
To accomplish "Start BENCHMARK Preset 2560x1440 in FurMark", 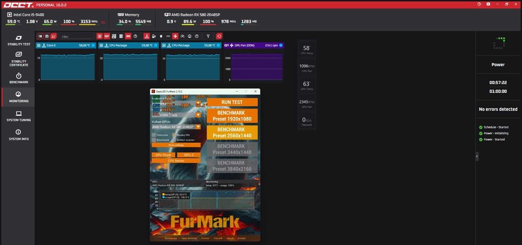I will [x=232, y=132].
